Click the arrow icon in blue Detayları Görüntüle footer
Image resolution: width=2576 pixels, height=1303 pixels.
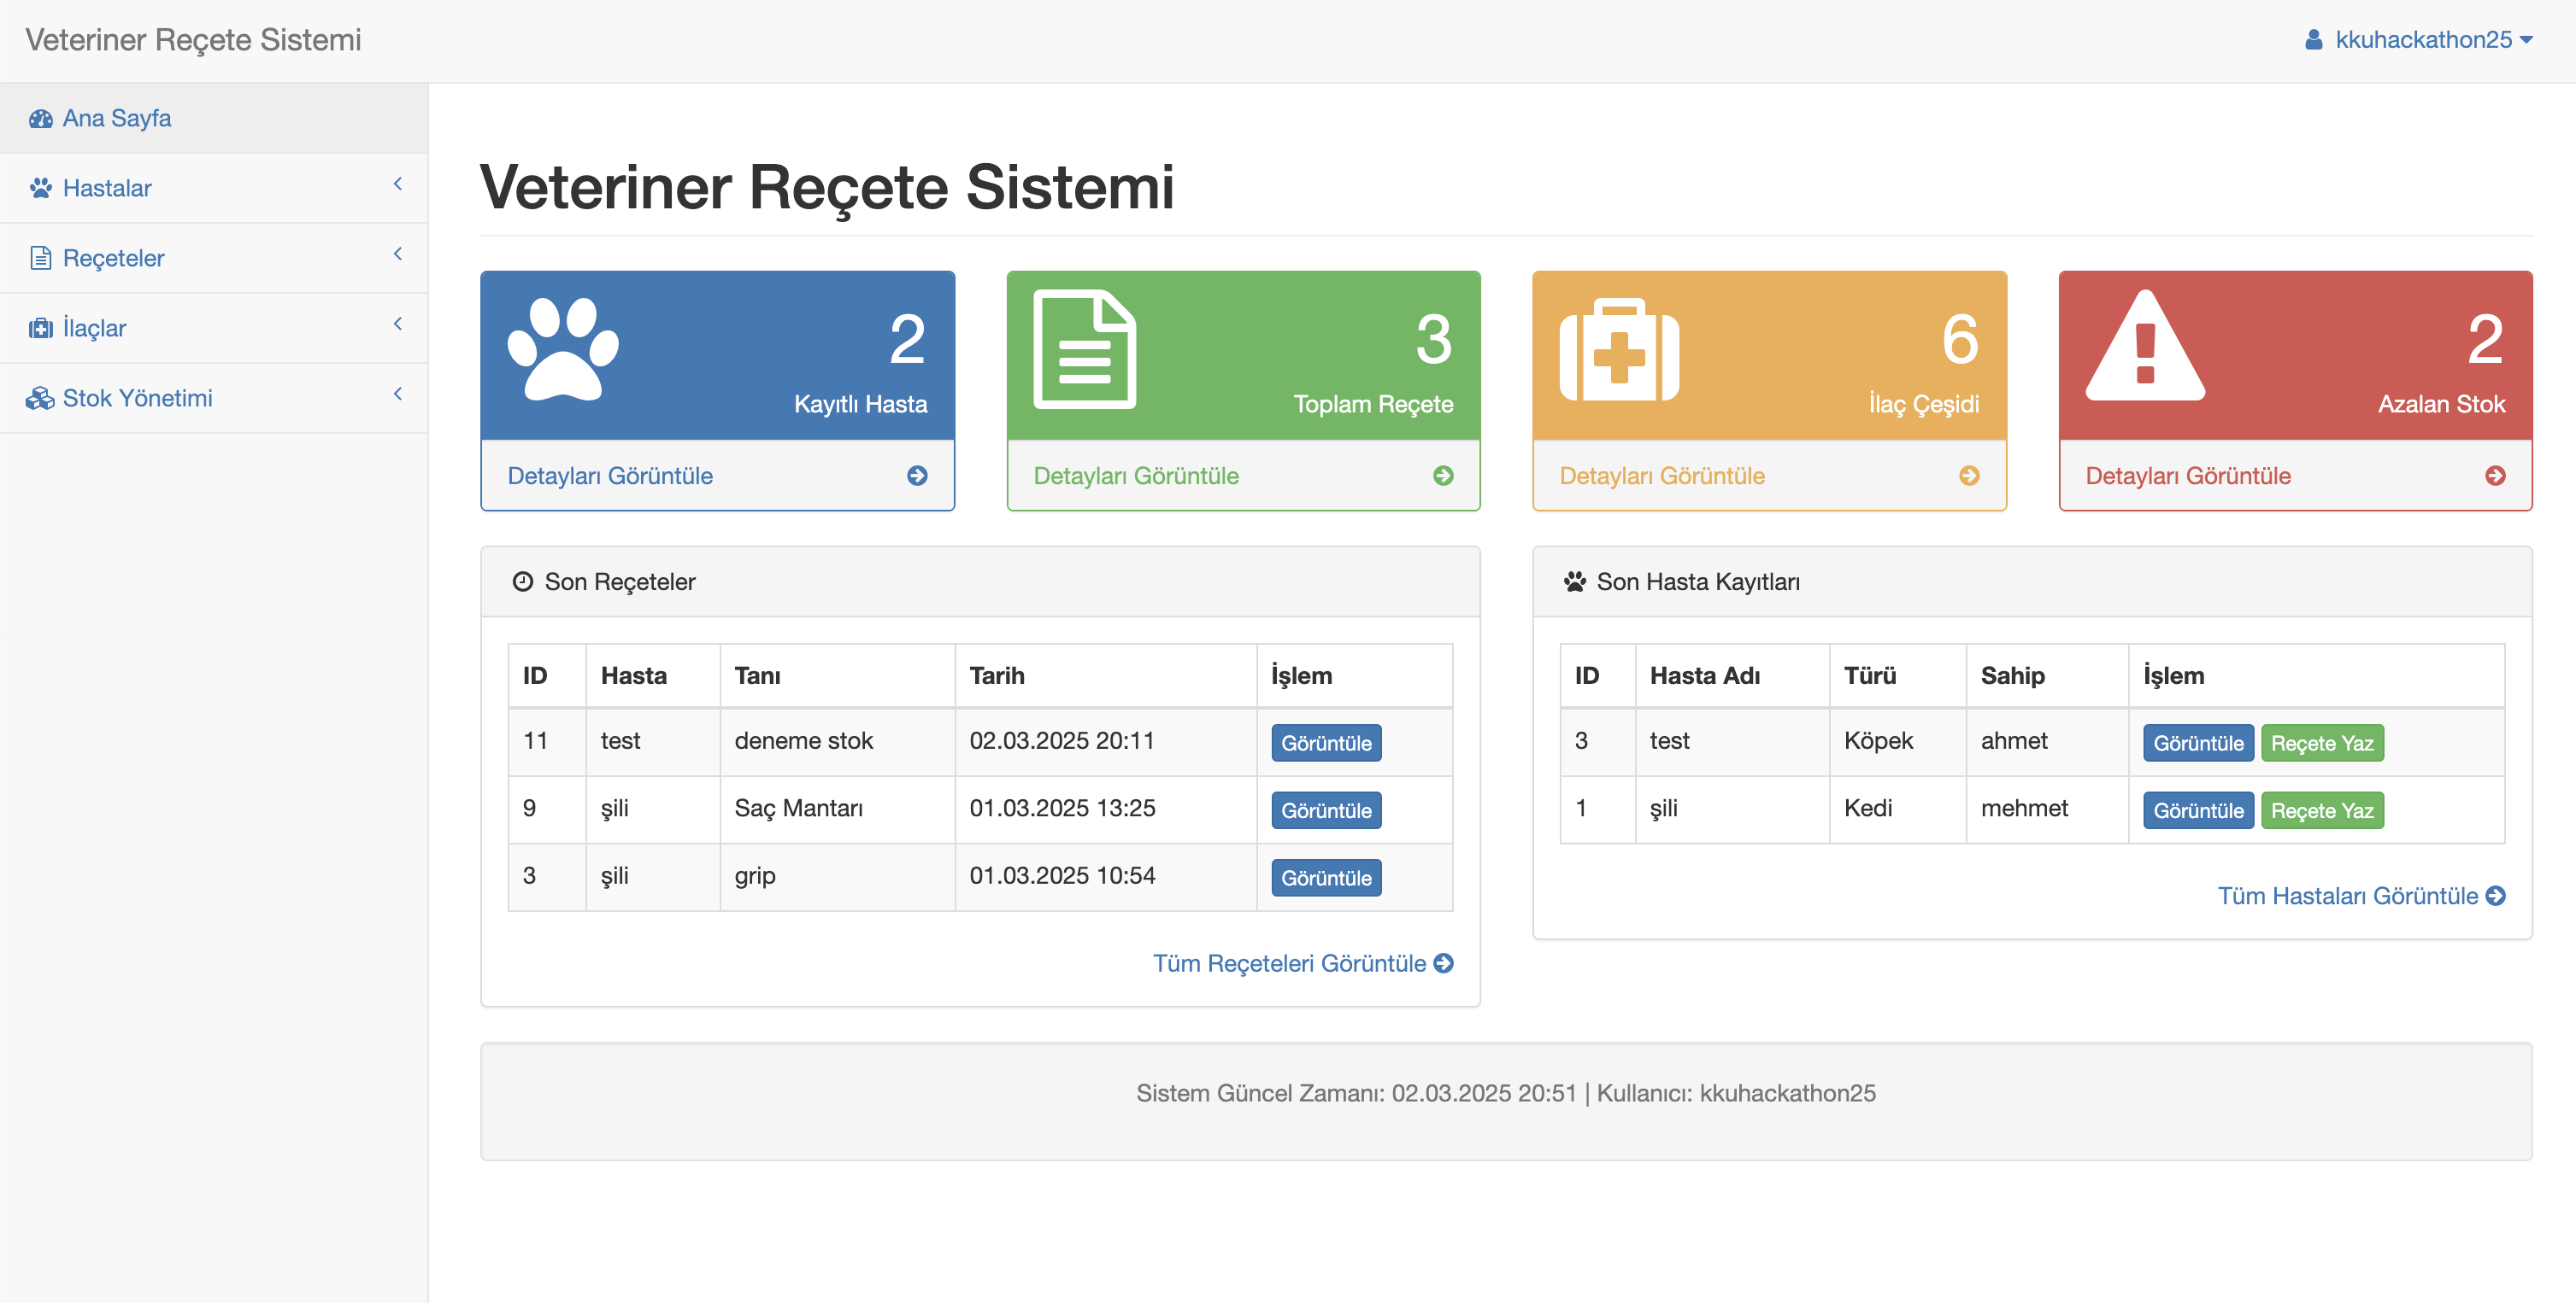[x=917, y=476]
